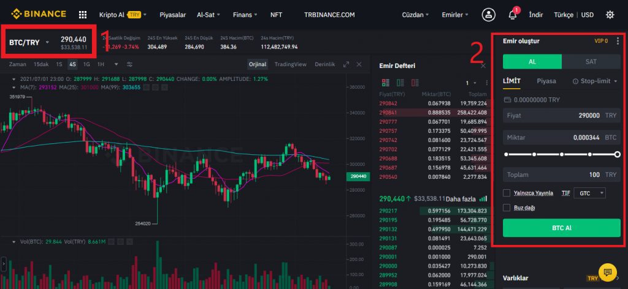Open order book more options dots
This screenshot has width=628, height=289.
click(x=486, y=83)
